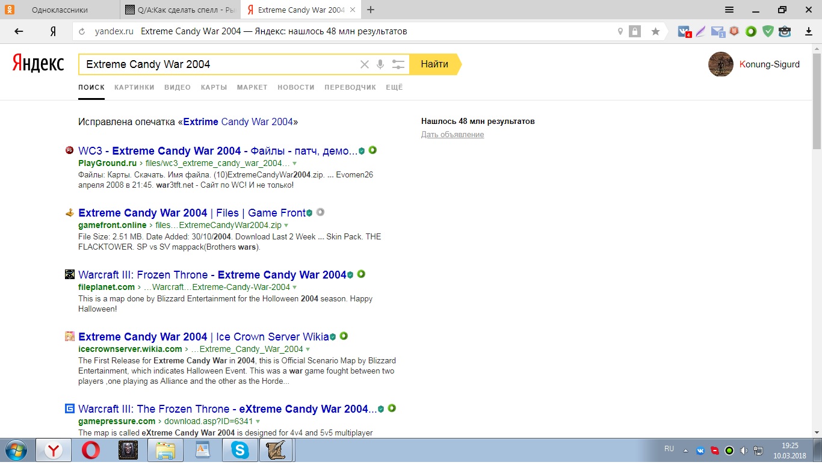
Task: Click the fileplanet.com result favicon
Action: pyautogui.click(x=70, y=274)
